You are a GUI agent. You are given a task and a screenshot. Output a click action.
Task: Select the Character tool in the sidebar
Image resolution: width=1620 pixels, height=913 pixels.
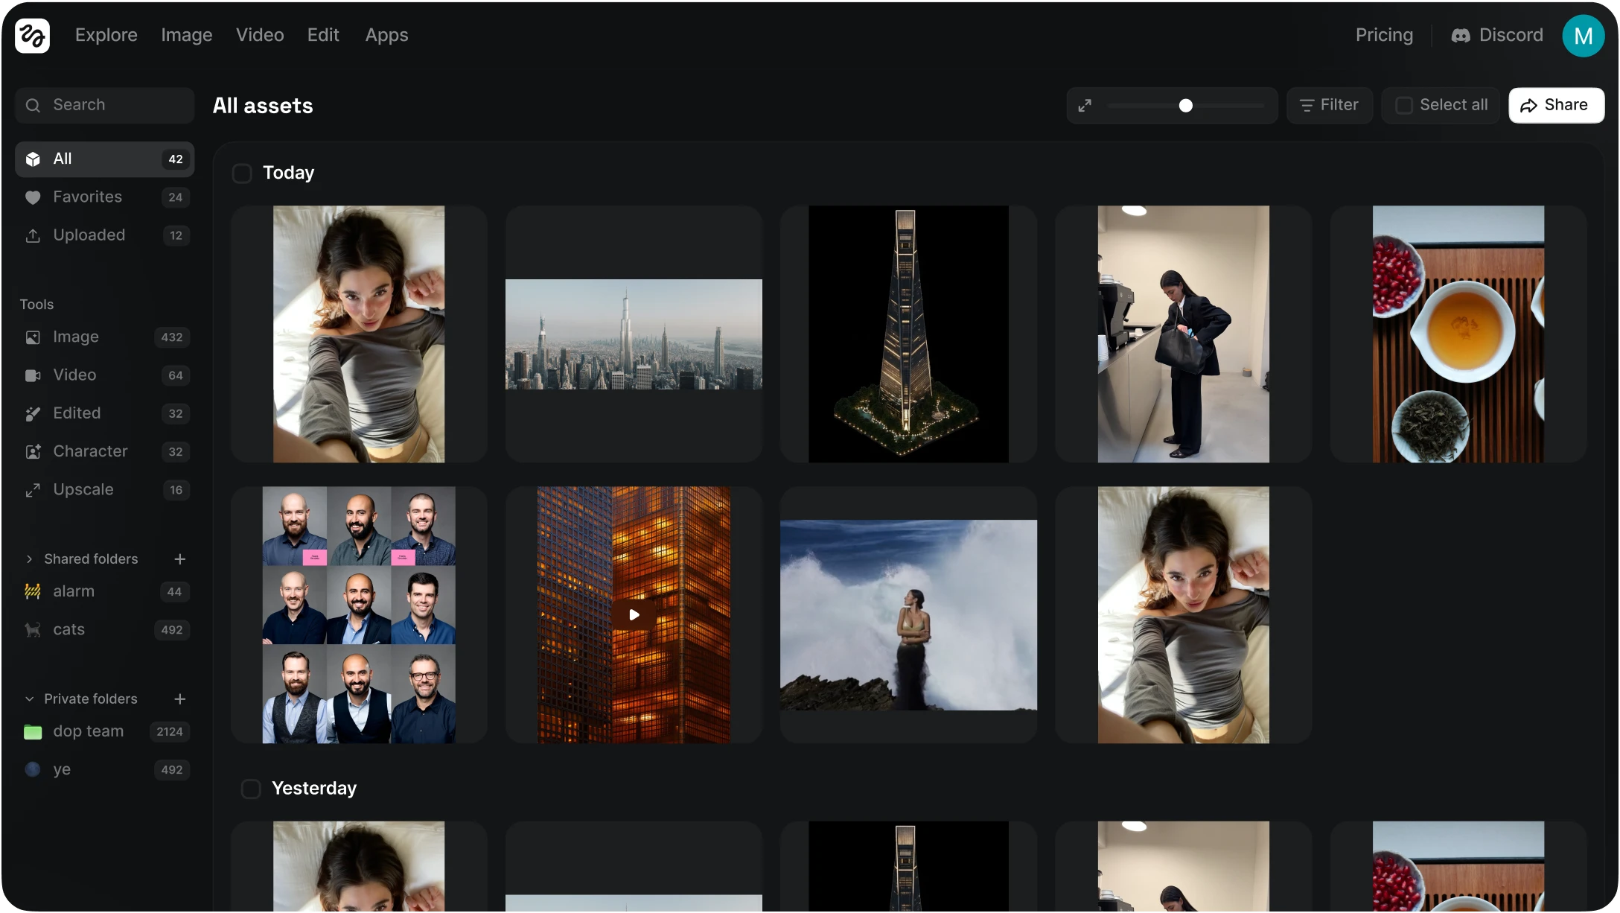point(90,451)
